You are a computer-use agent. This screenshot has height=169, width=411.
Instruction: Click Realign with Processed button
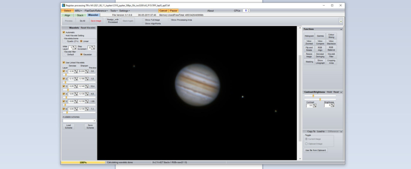click(113, 21)
